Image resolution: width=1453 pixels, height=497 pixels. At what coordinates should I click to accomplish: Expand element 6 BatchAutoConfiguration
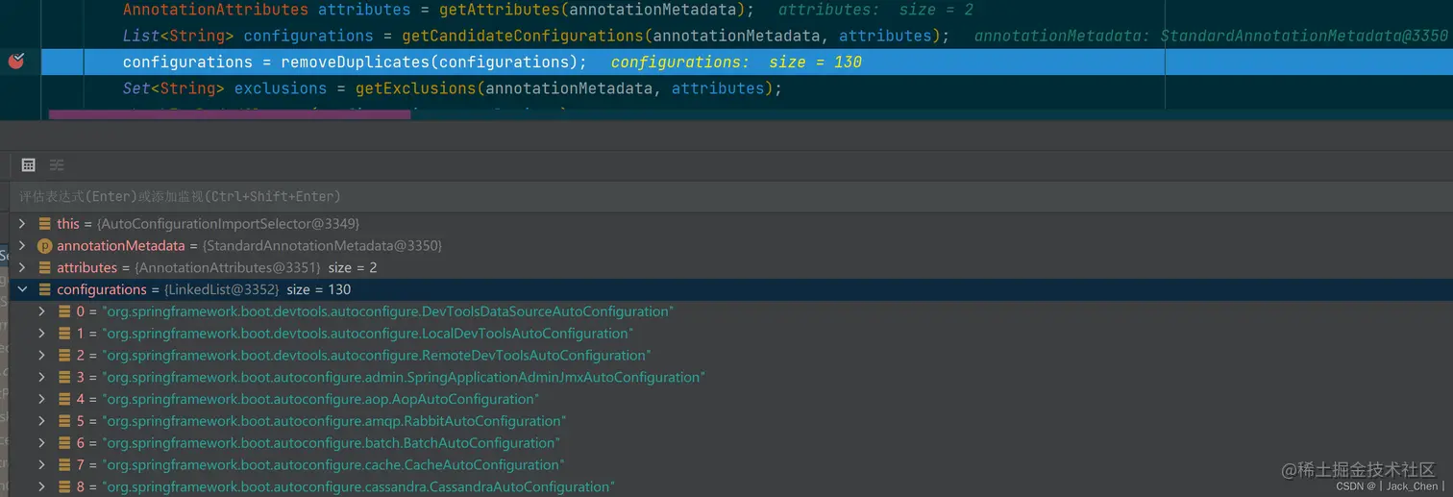(x=41, y=443)
